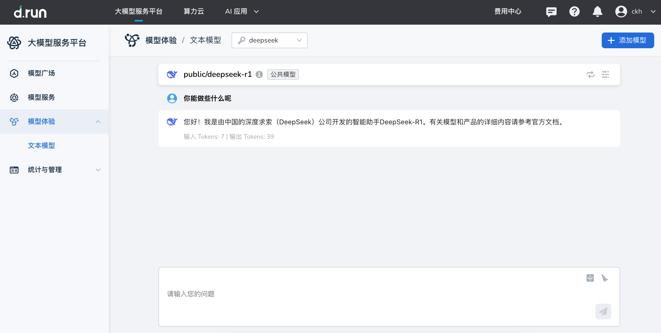Open the ckh account menu

pyautogui.click(x=635, y=11)
